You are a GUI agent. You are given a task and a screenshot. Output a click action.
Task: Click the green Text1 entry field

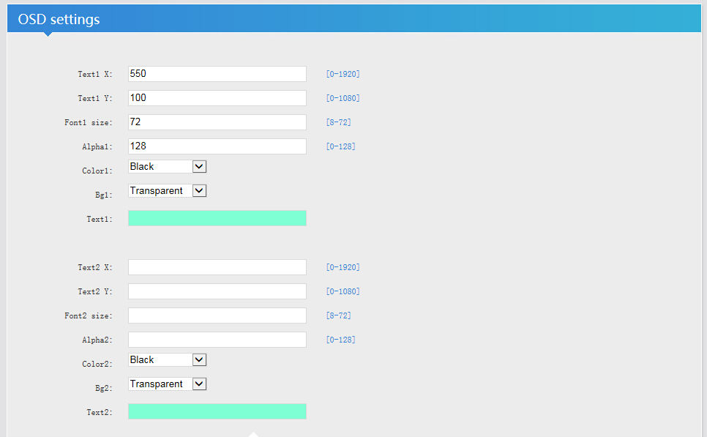tap(217, 218)
